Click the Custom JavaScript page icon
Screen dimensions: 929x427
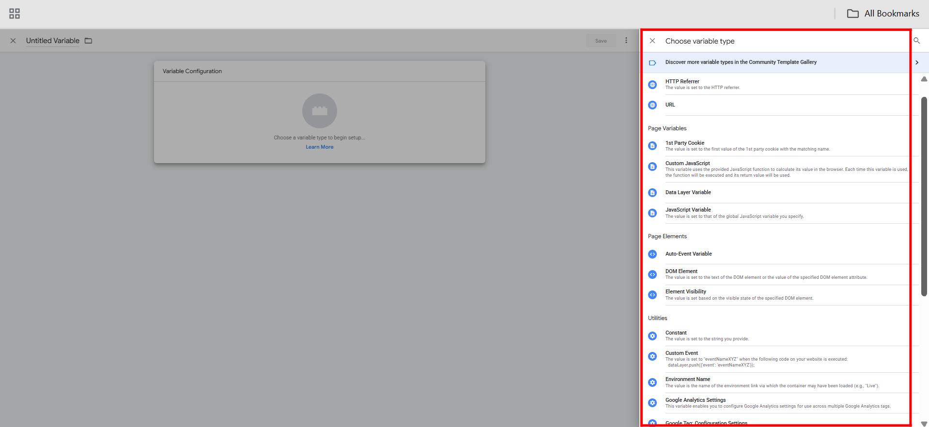coord(652,167)
